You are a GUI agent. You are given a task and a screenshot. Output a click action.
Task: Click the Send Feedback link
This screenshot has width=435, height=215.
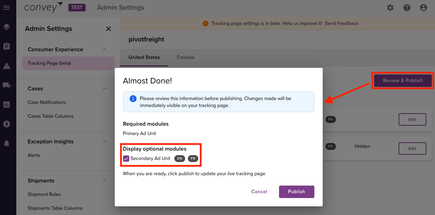pyautogui.click(x=341, y=24)
